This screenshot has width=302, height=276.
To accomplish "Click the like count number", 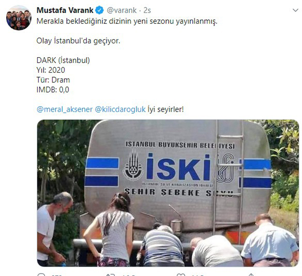I will point(198,275).
